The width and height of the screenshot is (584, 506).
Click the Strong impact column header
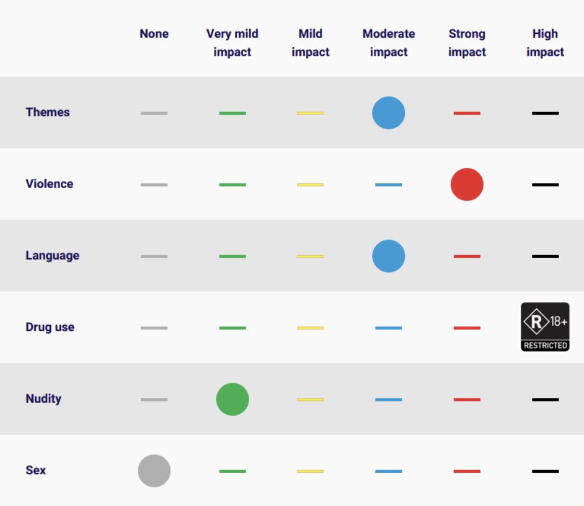point(467,43)
